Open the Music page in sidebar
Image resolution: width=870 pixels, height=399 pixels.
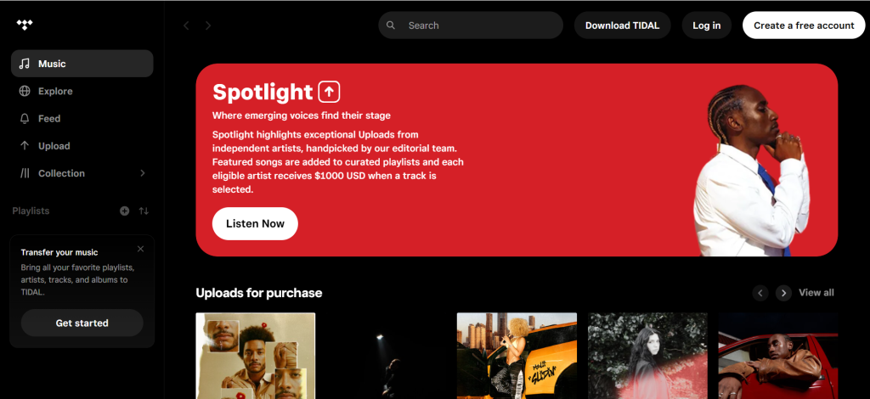(x=82, y=64)
